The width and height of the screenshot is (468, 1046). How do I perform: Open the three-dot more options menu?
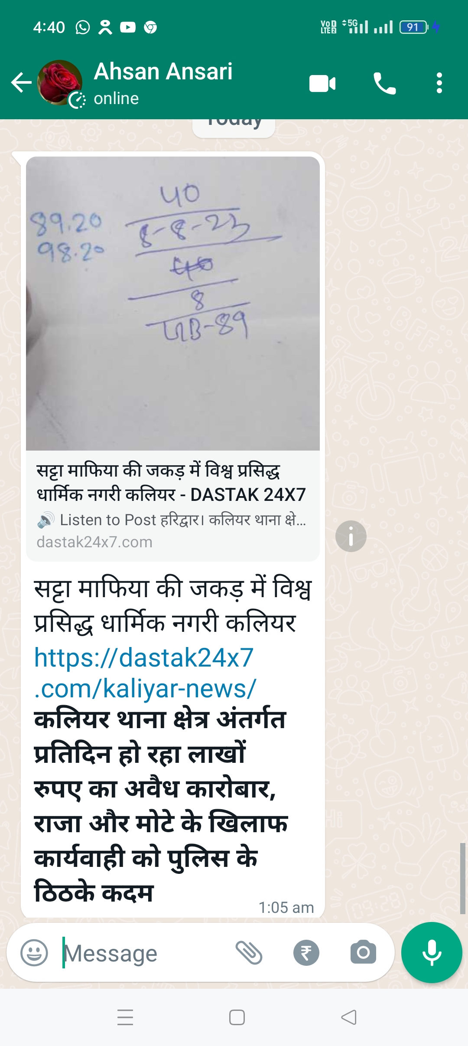point(439,83)
